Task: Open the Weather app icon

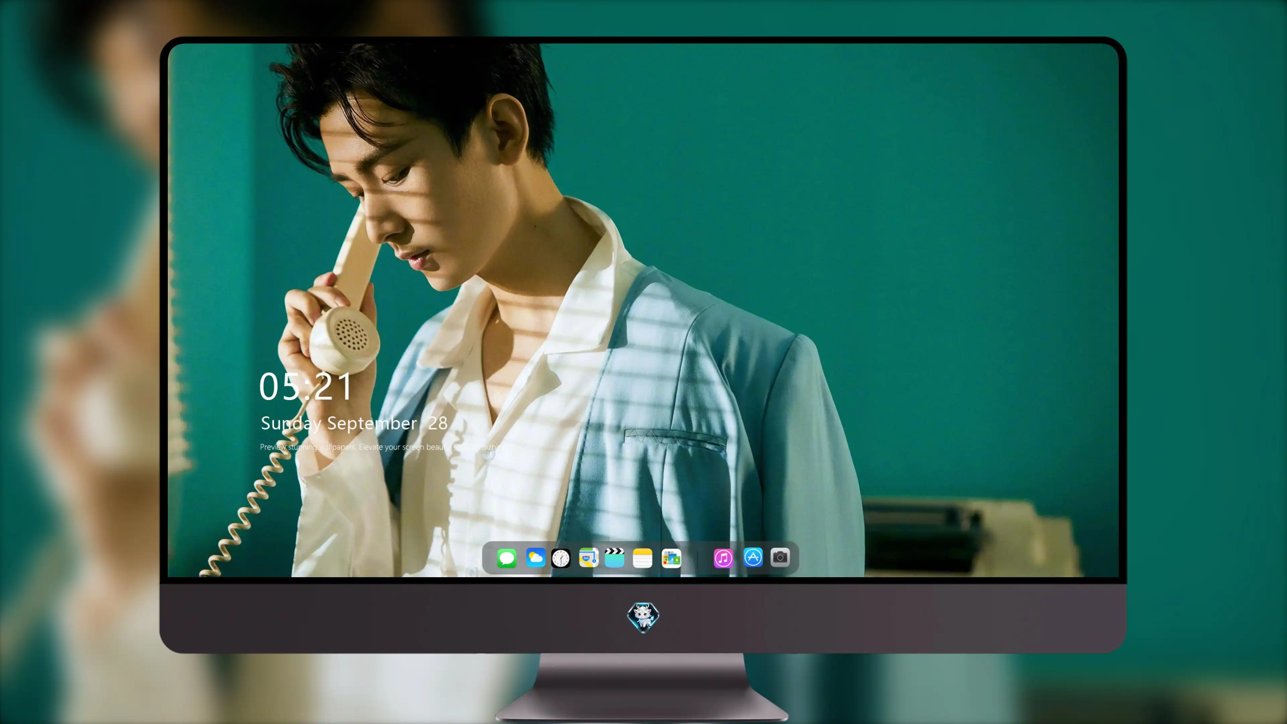Action: [x=535, y=558]
